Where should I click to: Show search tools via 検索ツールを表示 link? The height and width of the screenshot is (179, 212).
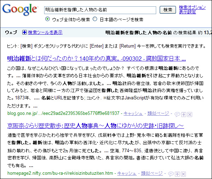point(45,32)
